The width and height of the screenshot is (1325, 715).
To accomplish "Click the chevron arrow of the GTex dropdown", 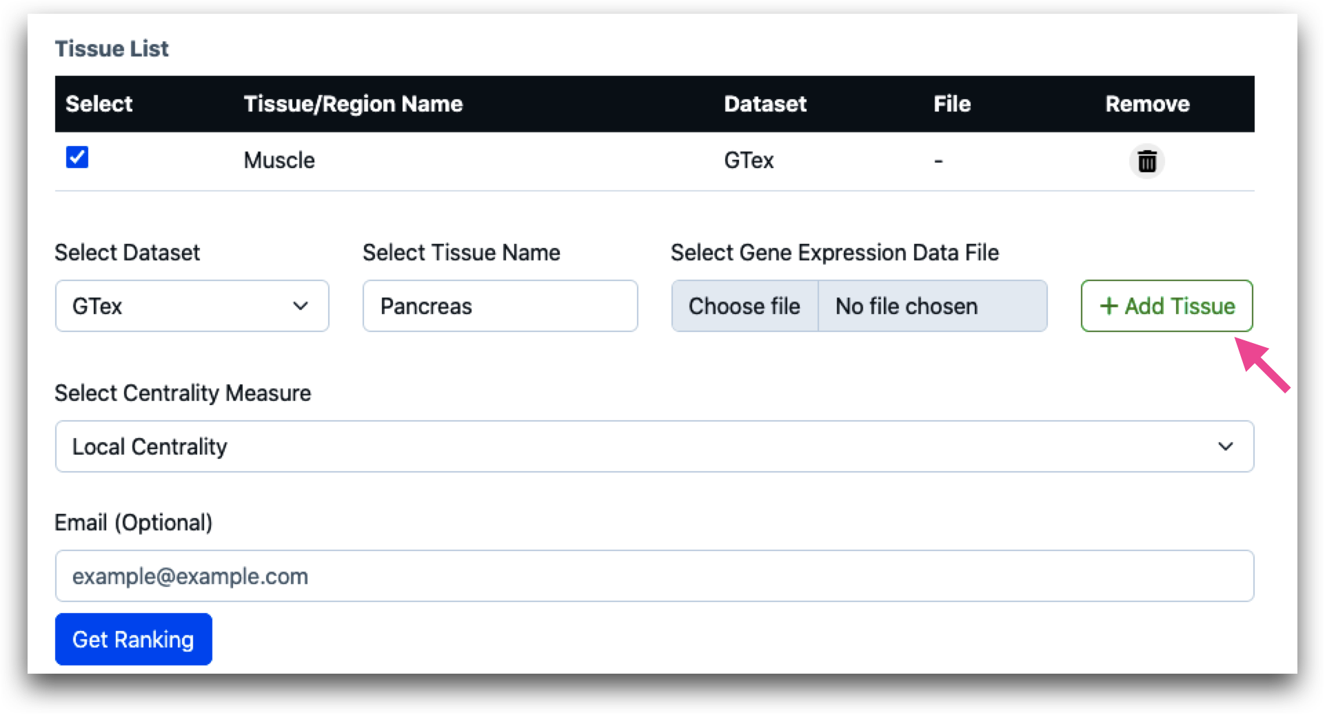I will click(x=301, y=306).
